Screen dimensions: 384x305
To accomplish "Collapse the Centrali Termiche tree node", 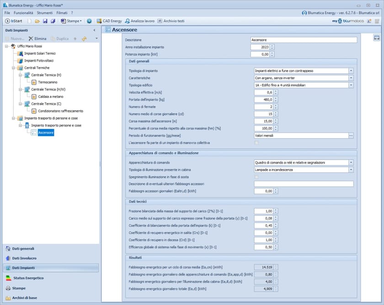I will click(x=13, y=68).
